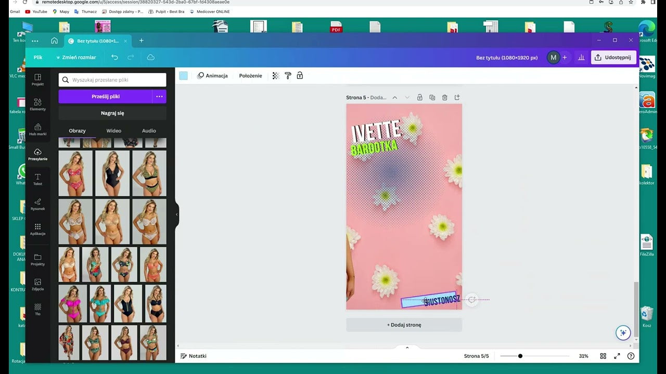
Task: Switch to the Audio tab
Action: click(x=149, y=131)
